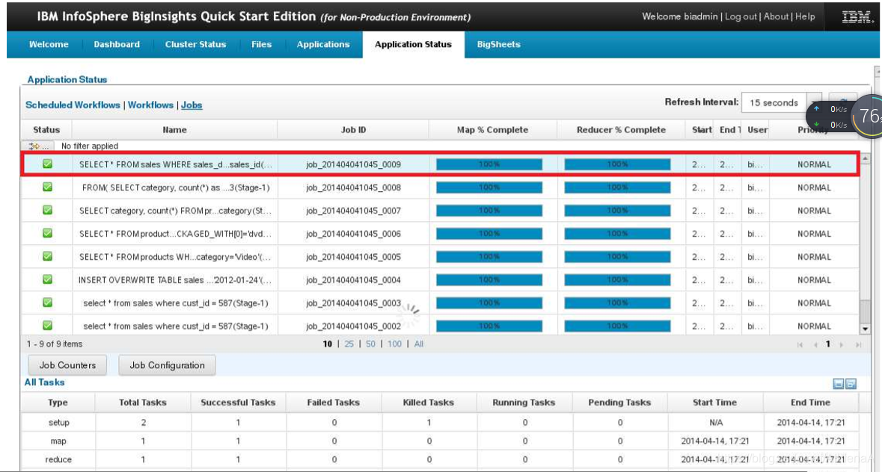Open the BigSheets tab
This screenshot has height=472, width=882.
tap(498, 44)
